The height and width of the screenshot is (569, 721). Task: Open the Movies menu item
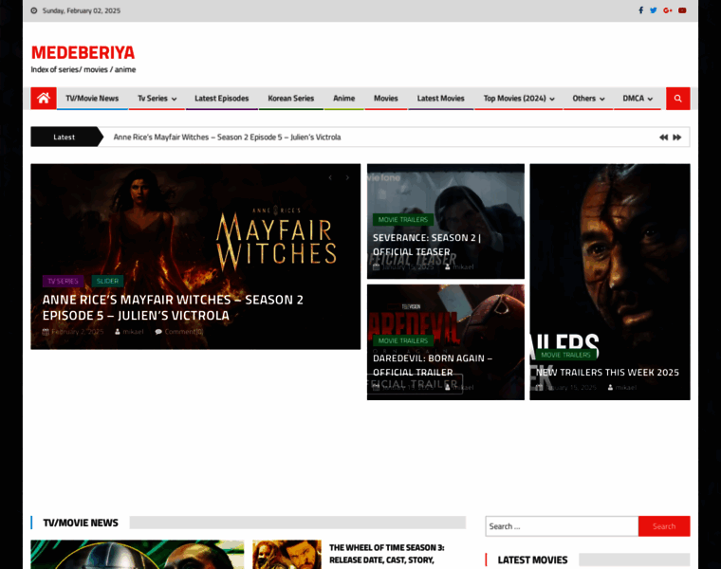pos(386,99)
